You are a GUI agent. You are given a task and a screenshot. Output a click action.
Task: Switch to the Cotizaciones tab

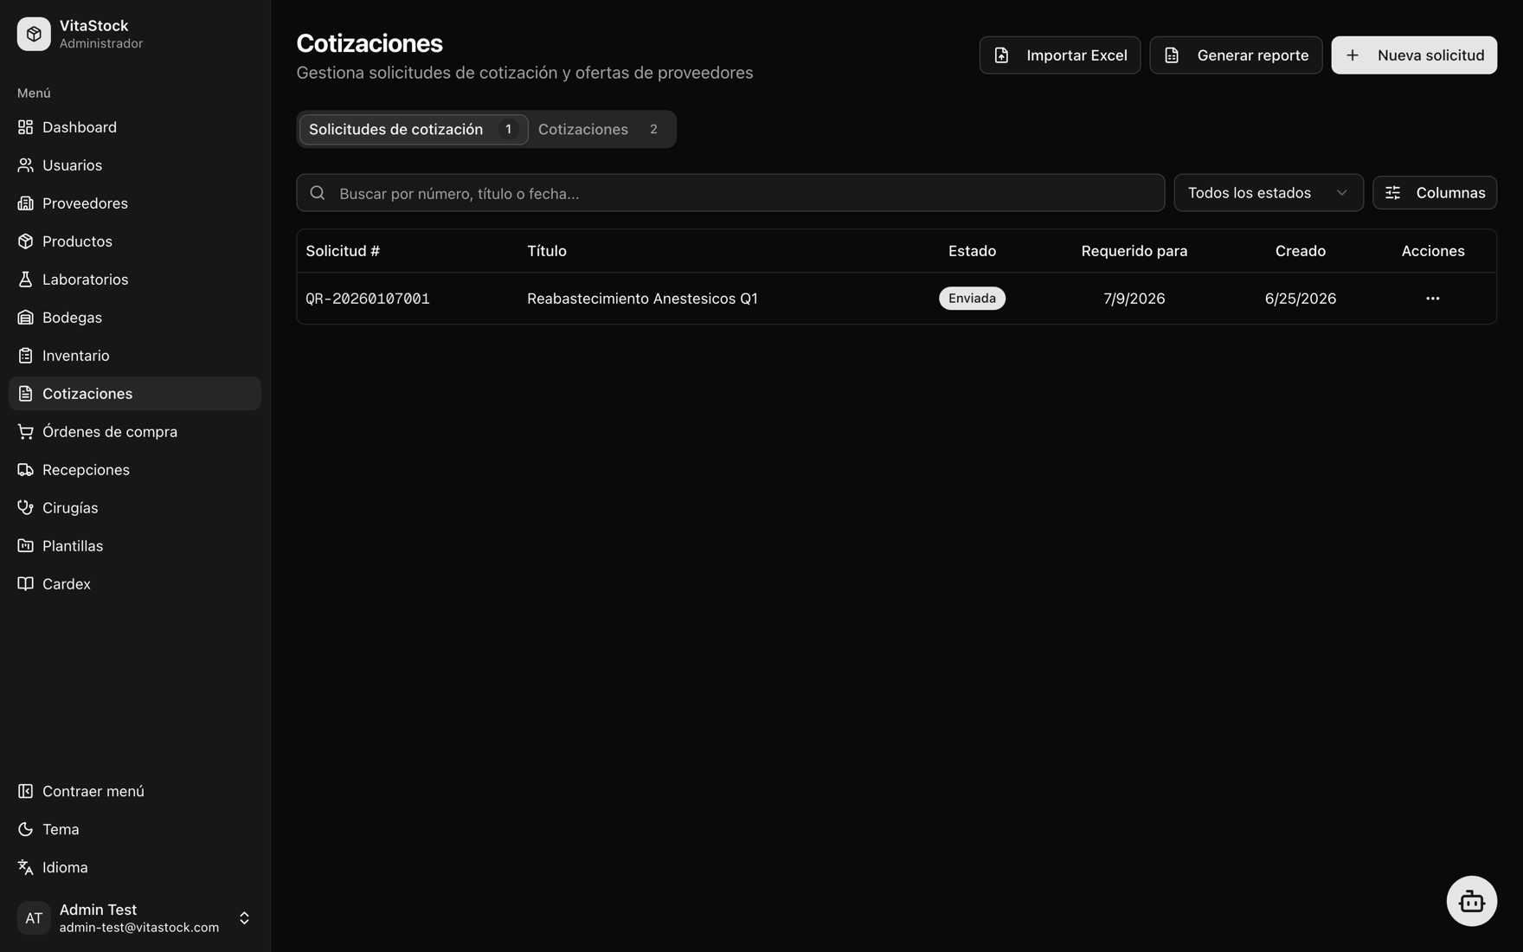coord(601,129)
